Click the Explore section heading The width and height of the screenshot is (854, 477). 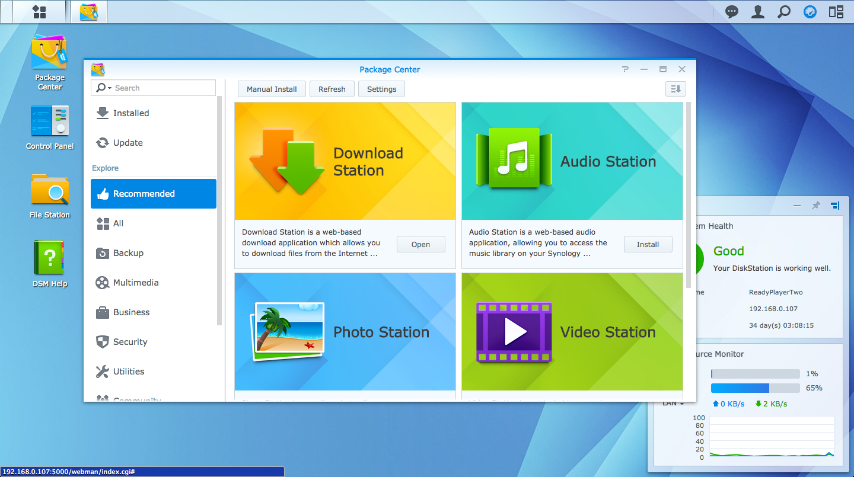(105, 168)
